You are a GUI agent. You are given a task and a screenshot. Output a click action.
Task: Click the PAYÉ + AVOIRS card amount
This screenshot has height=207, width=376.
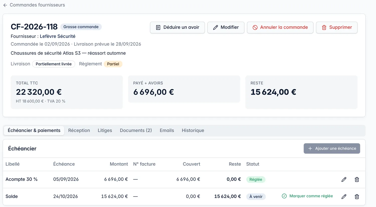click(154, 92)
